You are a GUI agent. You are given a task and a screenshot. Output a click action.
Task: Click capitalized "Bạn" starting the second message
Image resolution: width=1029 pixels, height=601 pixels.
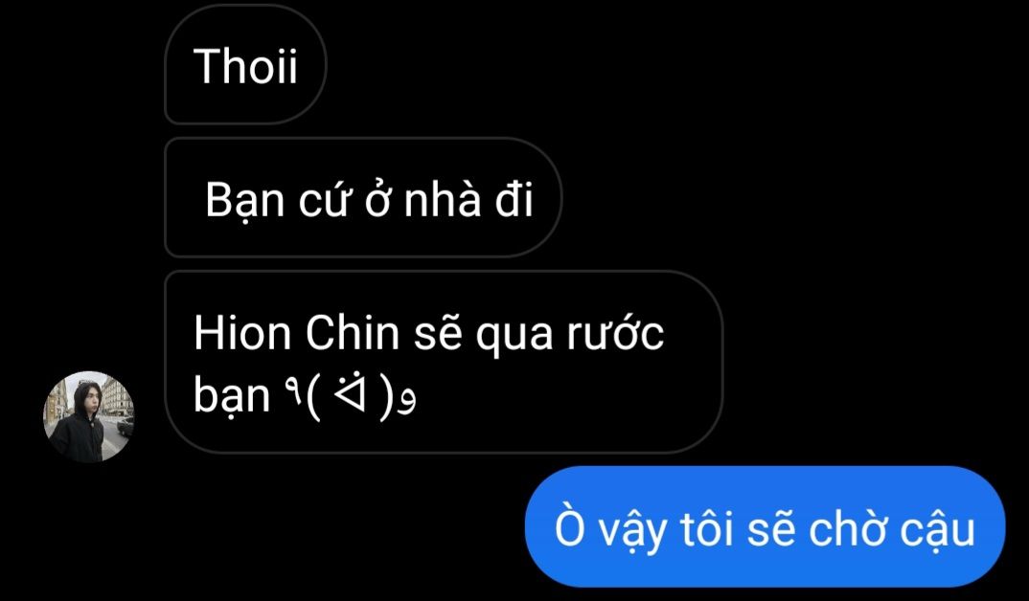pos(244,201)
